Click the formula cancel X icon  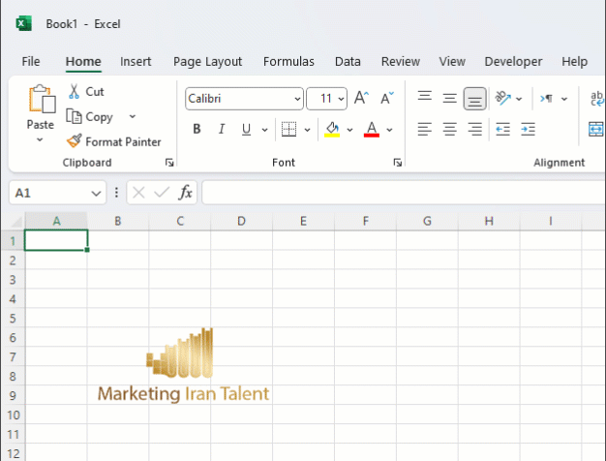pos(138,192)
